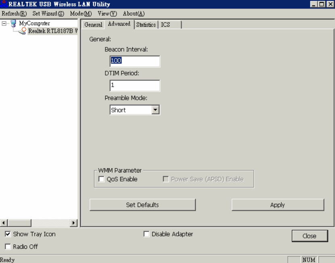Click the DTIM Period input field

(135, 86)
